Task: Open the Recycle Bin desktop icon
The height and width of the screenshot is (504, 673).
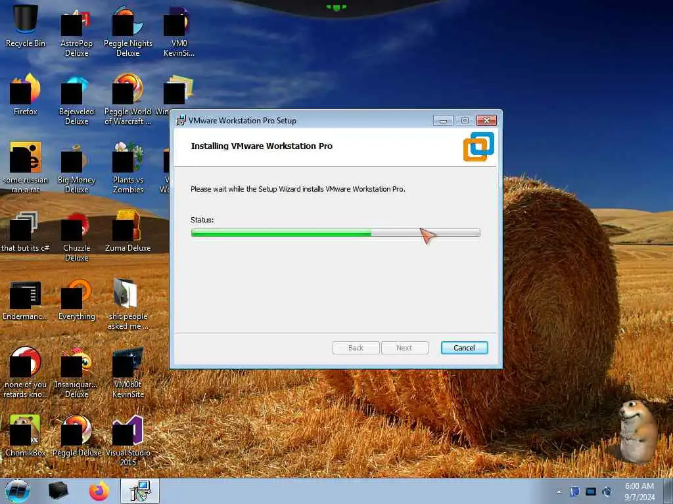Action: click(26, 26)
